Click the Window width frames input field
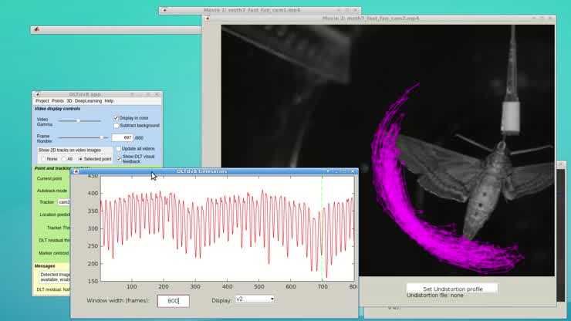Screen dimensions: 571x321 [x=173, y=300]
